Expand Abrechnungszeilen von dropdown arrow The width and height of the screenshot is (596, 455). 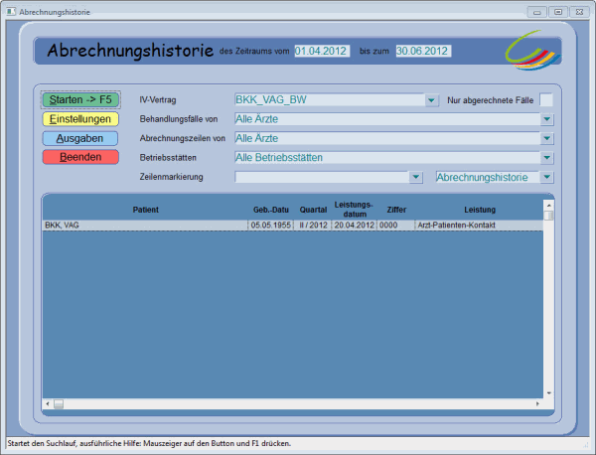click(x=547, y=138)
